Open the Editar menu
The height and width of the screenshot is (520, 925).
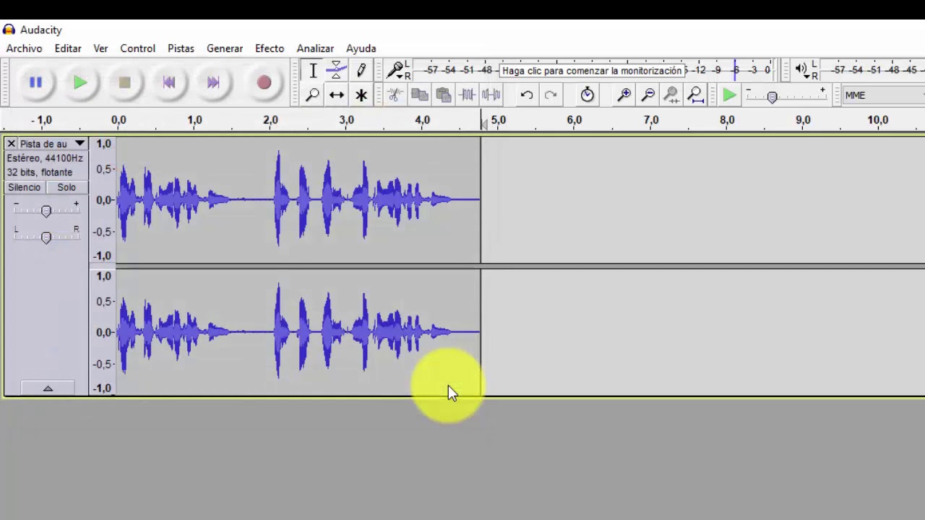click(x=68, y=48)
